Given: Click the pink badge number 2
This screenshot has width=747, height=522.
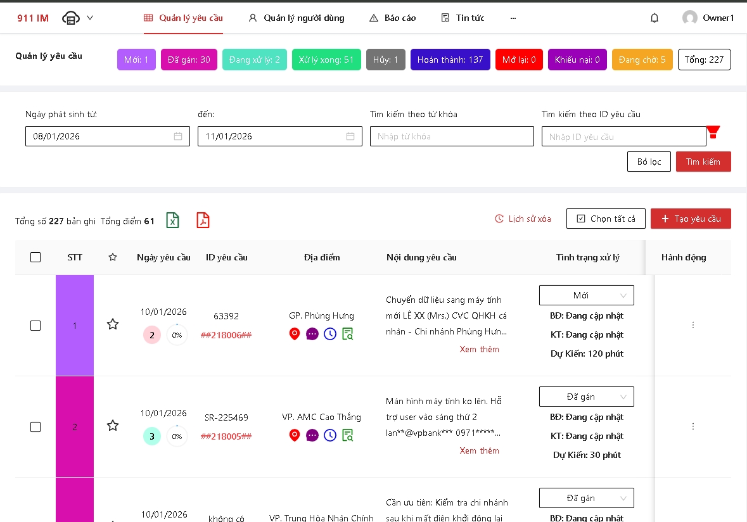Looking at the screenshot, I should pyautogui.click(x=152, y=335).
